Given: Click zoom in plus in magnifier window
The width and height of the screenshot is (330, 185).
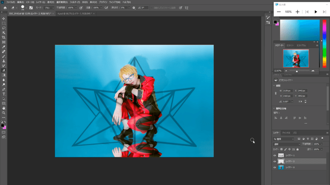Looking at the screenshot, I should coord(297,12).
